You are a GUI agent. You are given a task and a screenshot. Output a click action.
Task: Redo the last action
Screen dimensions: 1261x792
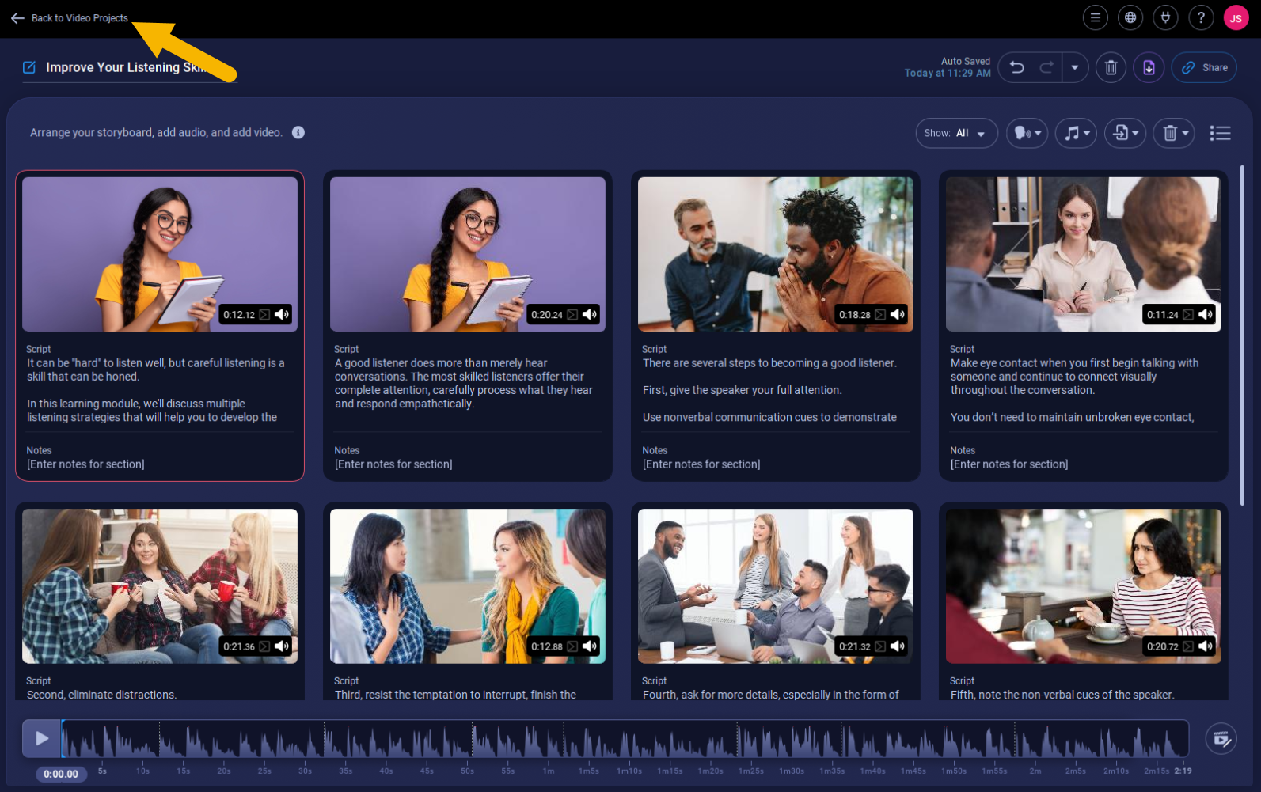pos(1046,67)
